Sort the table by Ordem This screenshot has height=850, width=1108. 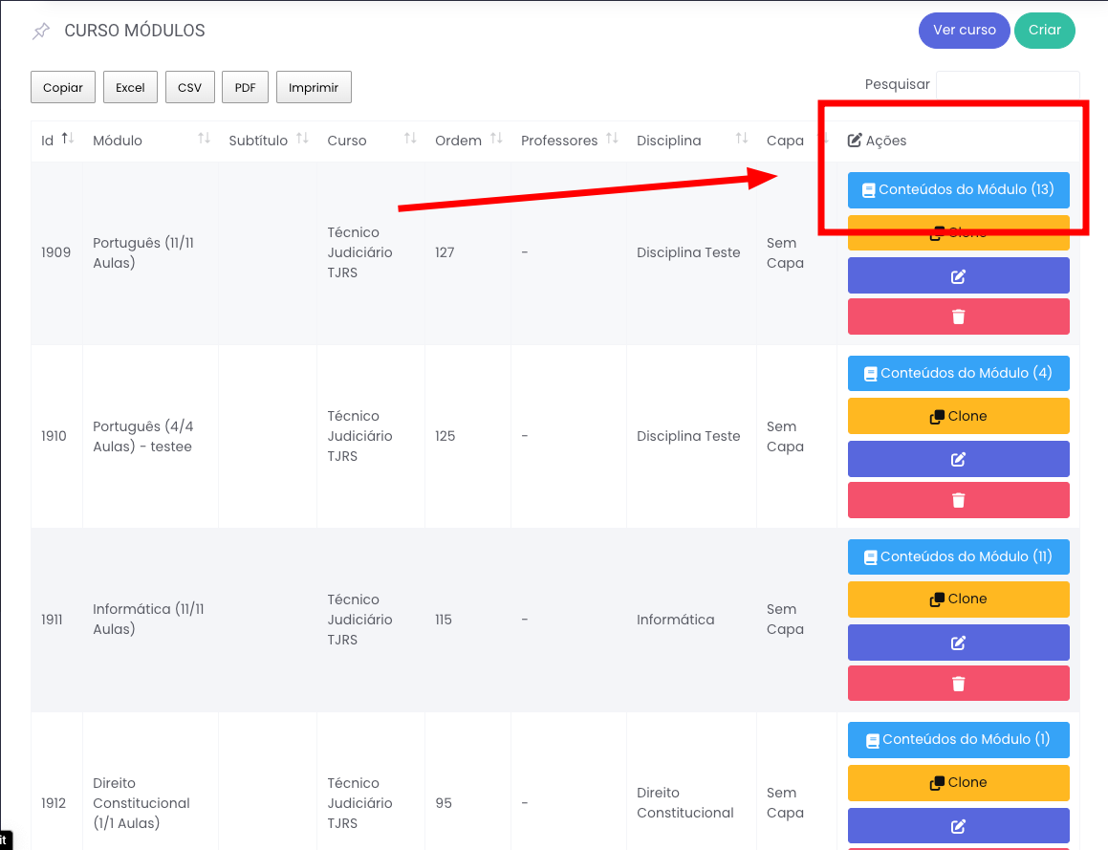[x=467, y=141]
